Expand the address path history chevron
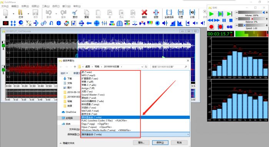The width and height of the screenshot is (269, 147). 142,67
